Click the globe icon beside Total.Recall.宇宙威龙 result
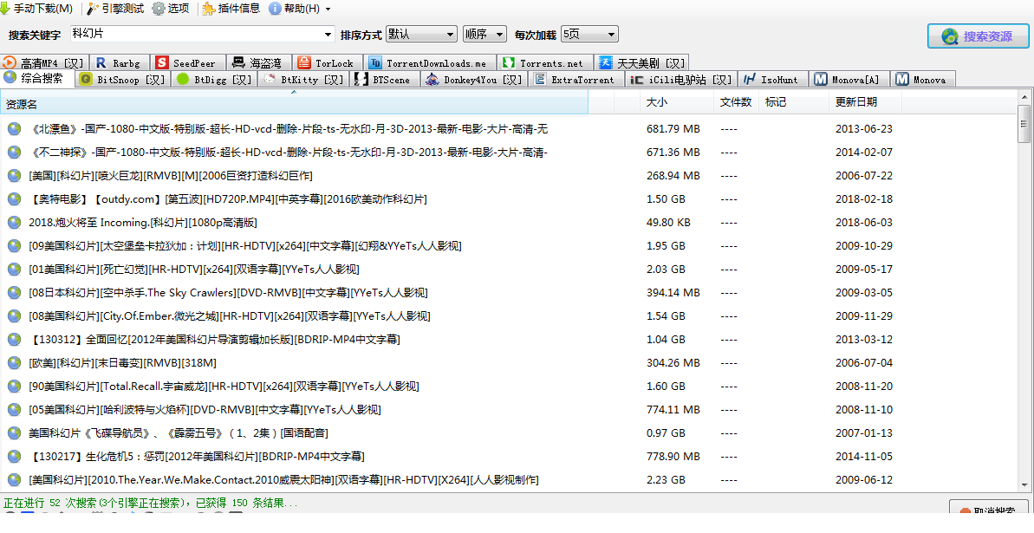 pos(14,387)
